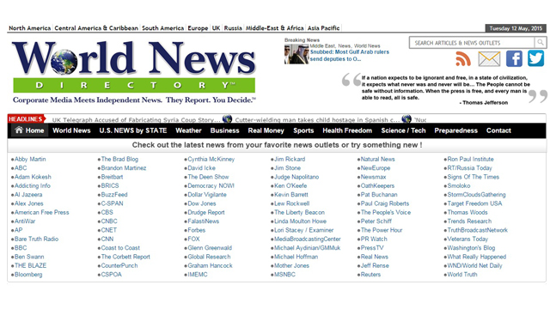Select the Health Freedom tab
Image resolution: width=550 pixels, height=309 pixels.
(347, 130)
